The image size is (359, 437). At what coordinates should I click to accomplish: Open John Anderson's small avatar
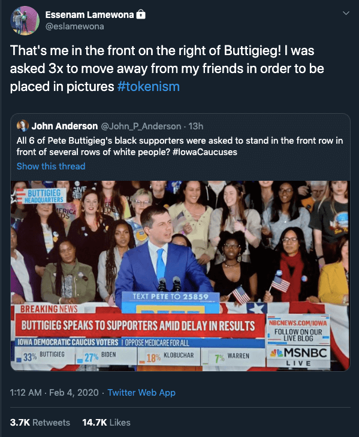pyautogui.click(x=23, y=126)
